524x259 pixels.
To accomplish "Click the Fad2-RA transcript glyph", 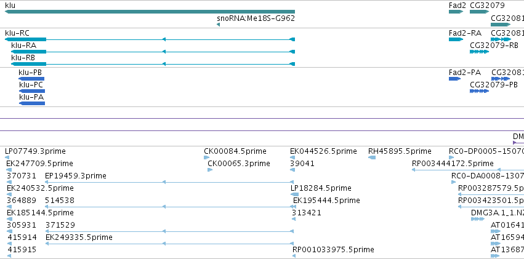I will [x=456, y=39].
